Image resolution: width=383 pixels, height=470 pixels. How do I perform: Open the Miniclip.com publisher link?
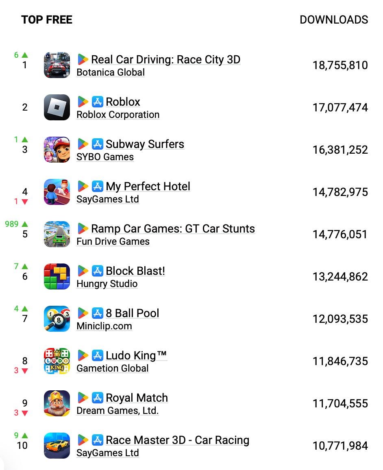coord(104,326)
